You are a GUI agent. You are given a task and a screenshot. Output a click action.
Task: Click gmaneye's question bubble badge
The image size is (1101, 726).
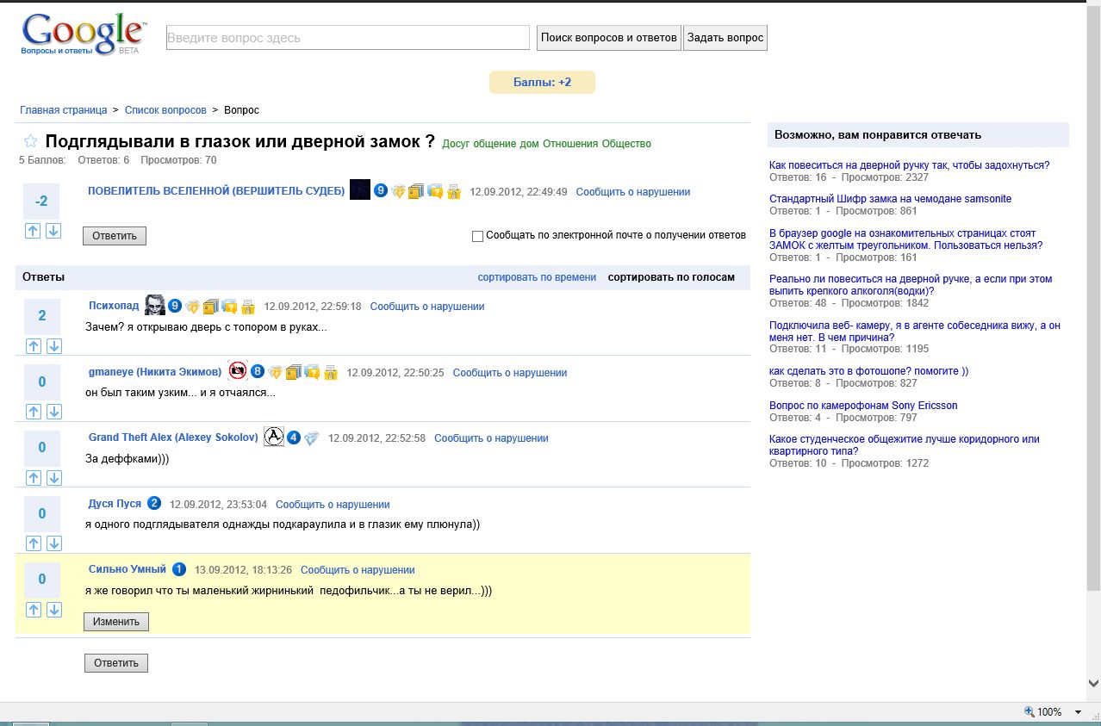coord(312,372)
